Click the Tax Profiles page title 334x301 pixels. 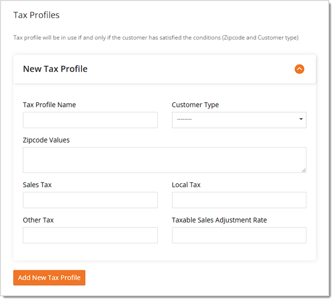point(37,15)
